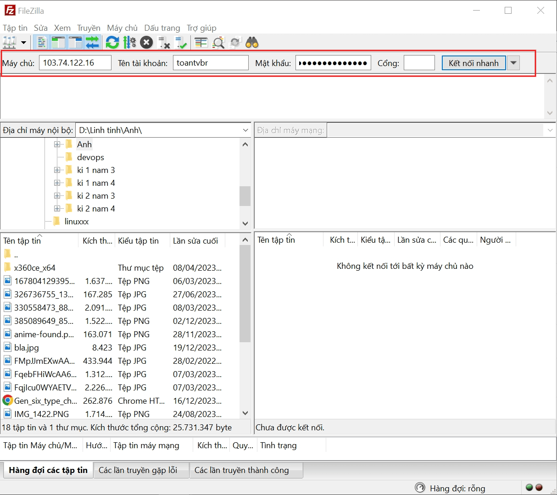The width and height of the screenshot is (557, 495).
Task: Disconnect from the server
Action: 163,42
